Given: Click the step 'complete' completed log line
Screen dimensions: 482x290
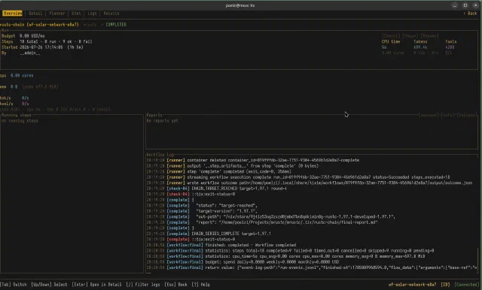Looking at the screenshot, I should coord(218,171).
